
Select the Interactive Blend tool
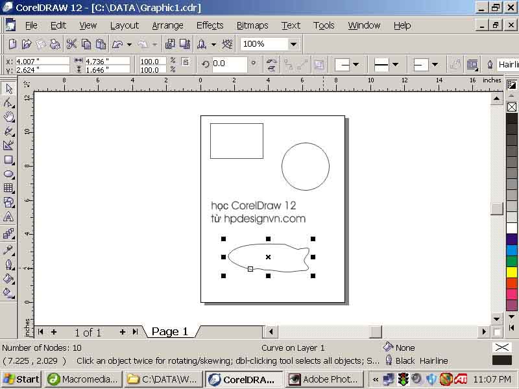click(9, 234)
